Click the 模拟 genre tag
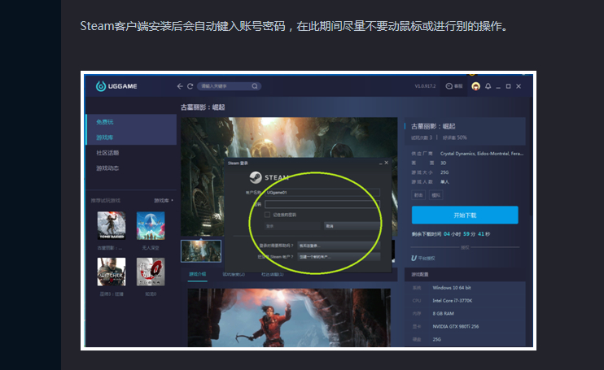Image resolution: width=604 pixels, height=370 pixels. coord(436,195)
